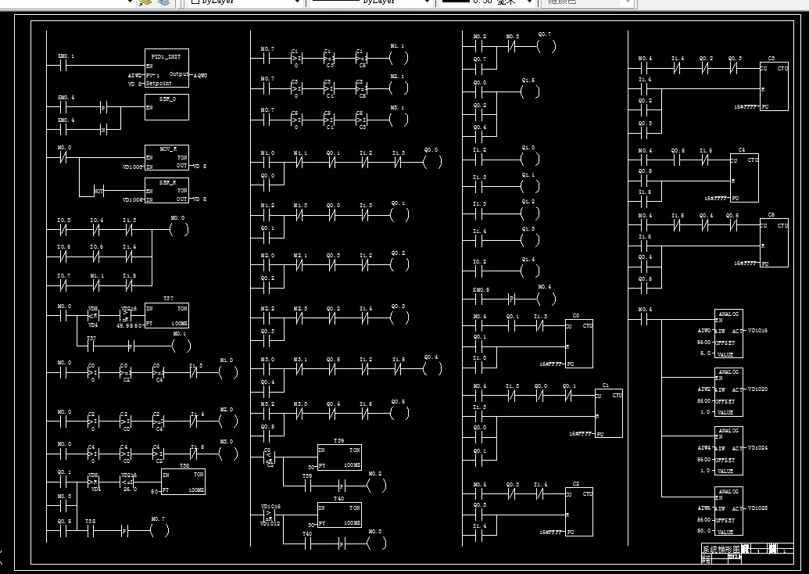Open the linetype ByLayer dropdown

coord(370,2)
